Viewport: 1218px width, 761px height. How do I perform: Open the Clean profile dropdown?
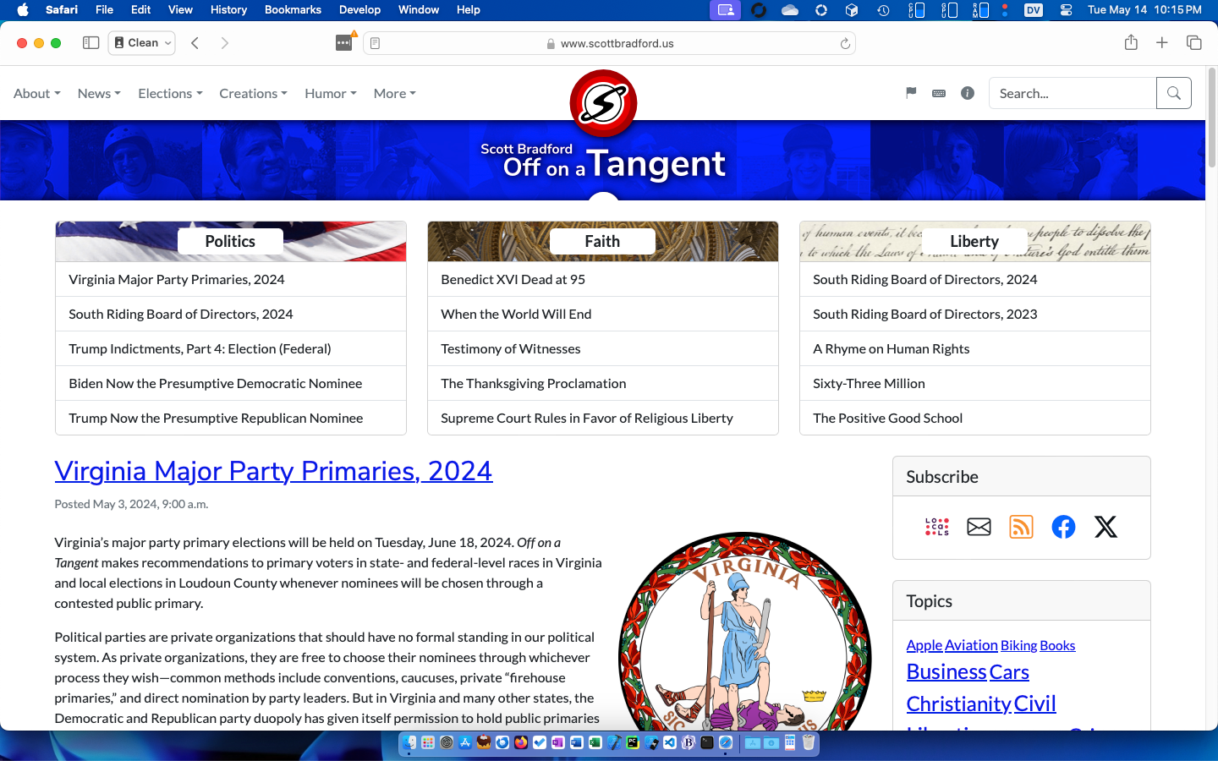[142, 43]
